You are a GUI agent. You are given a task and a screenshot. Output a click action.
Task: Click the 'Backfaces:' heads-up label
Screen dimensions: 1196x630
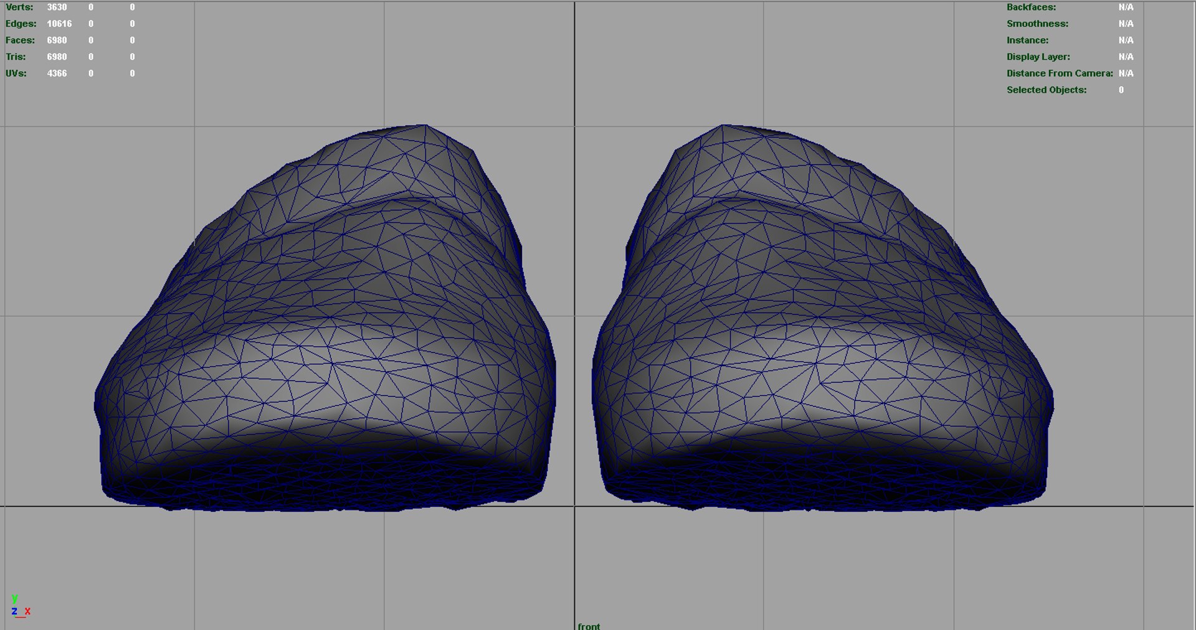1031,7
